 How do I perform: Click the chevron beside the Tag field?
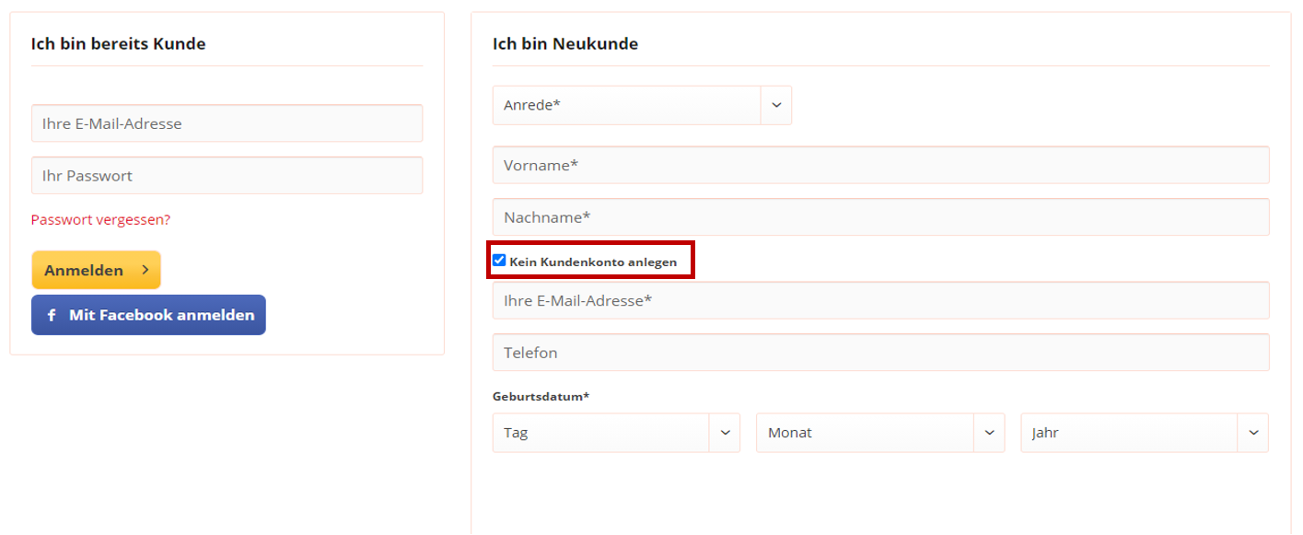[x=725, y=433]
